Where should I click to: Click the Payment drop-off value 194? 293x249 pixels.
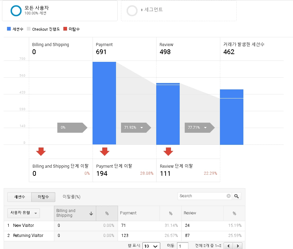tap(102, 173)
